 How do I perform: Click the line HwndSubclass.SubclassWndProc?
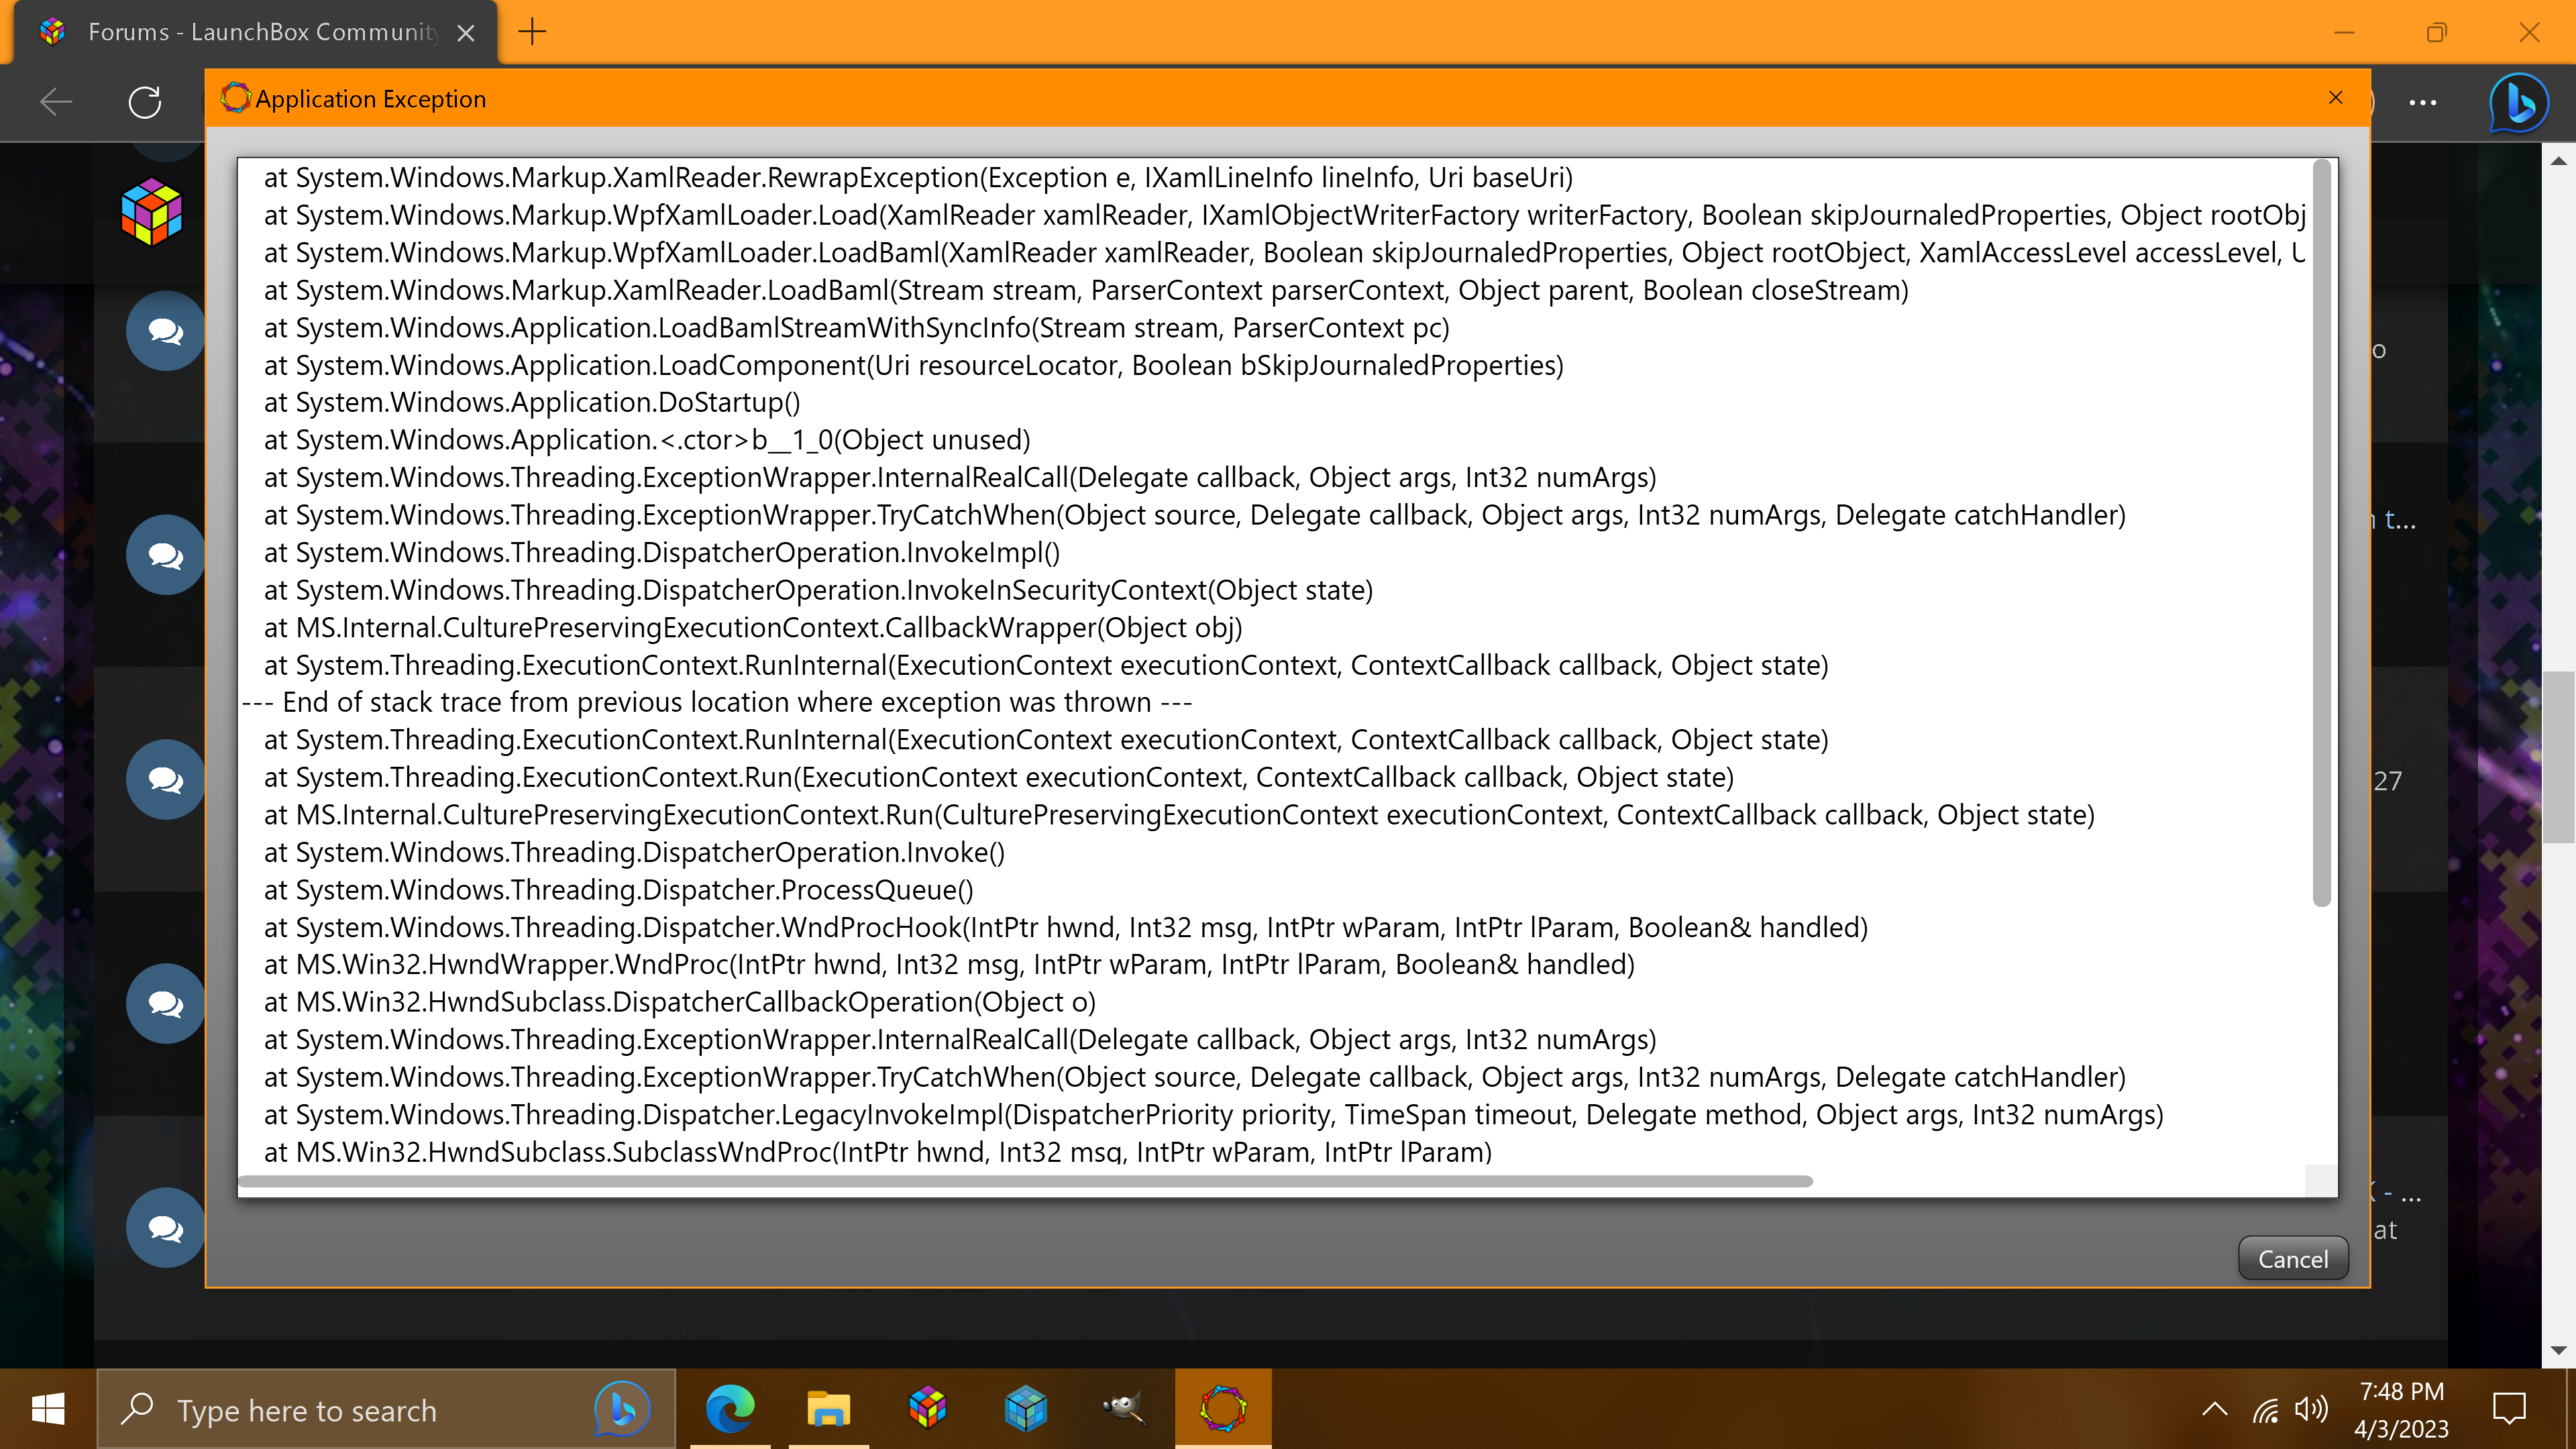click(x=878, y=1152)
